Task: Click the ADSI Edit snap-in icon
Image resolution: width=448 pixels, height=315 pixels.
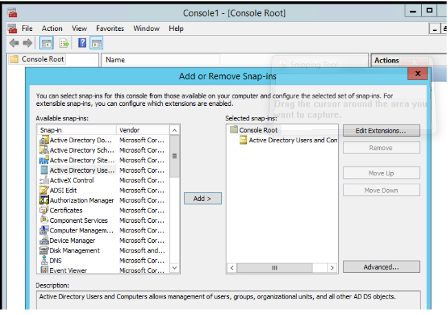Action: [x=44, y=190]
